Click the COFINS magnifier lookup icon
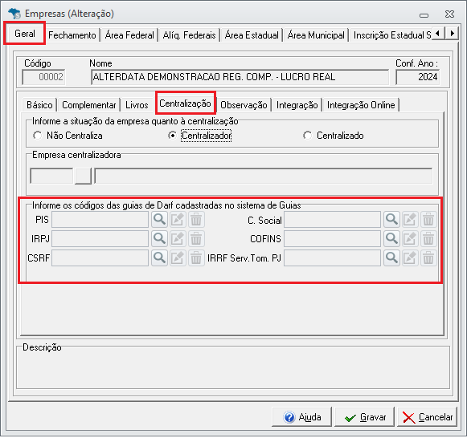 click(x=391, y=238)
